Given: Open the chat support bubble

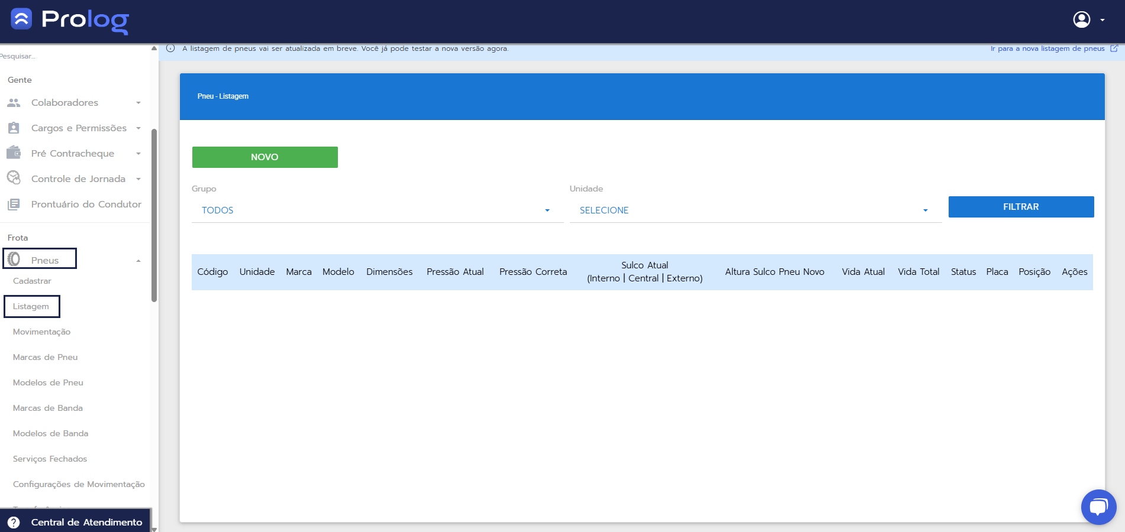Looking at the screenshot, I should (1098, 507).
